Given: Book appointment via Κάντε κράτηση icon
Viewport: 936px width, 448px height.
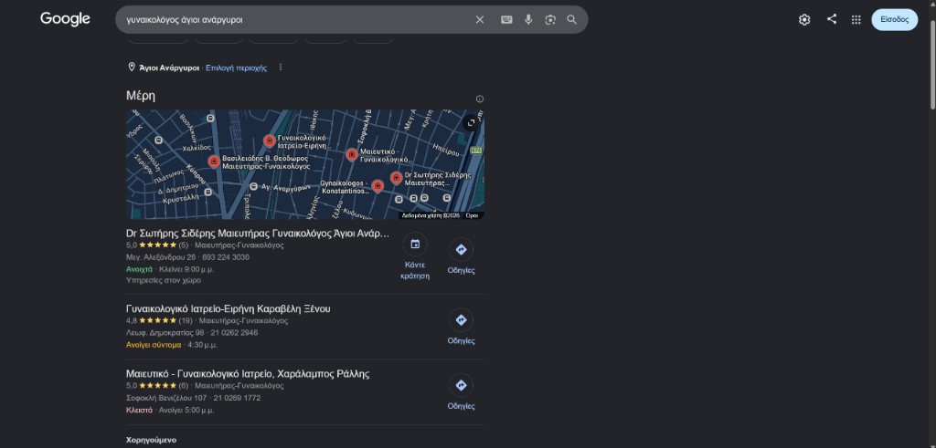Looking at the screenshot, I should pos(415,244).
